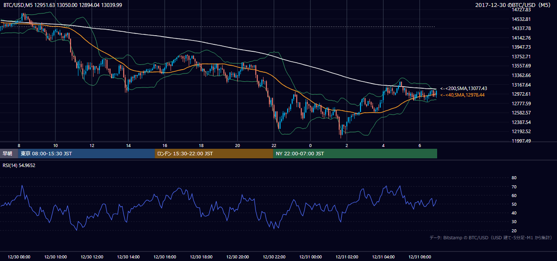Click the 200 SMA 13077.43 annotation
Viewport: 557px width, 261px height.
tap(464, 88)
